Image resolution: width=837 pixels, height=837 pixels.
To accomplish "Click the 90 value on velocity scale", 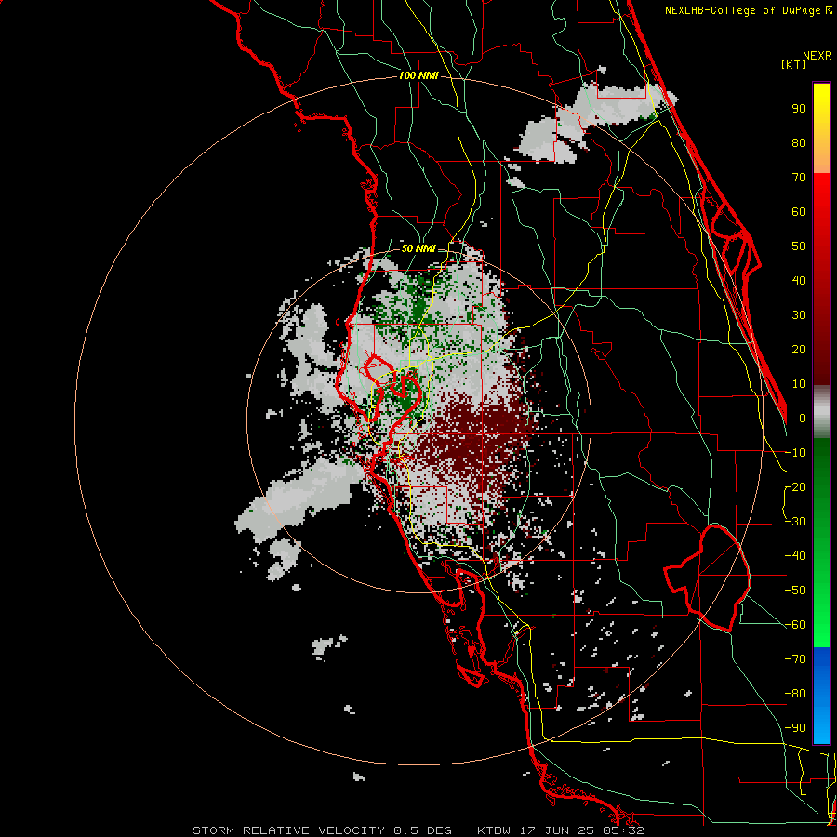I will [x=799, y=109].
